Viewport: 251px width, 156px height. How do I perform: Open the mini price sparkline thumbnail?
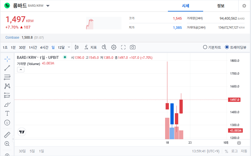pyautogui.click(x=104, y=23)
